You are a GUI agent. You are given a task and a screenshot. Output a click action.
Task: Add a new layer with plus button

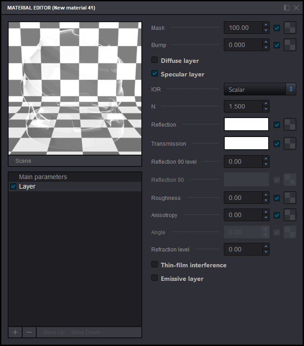tap(15, 332)
